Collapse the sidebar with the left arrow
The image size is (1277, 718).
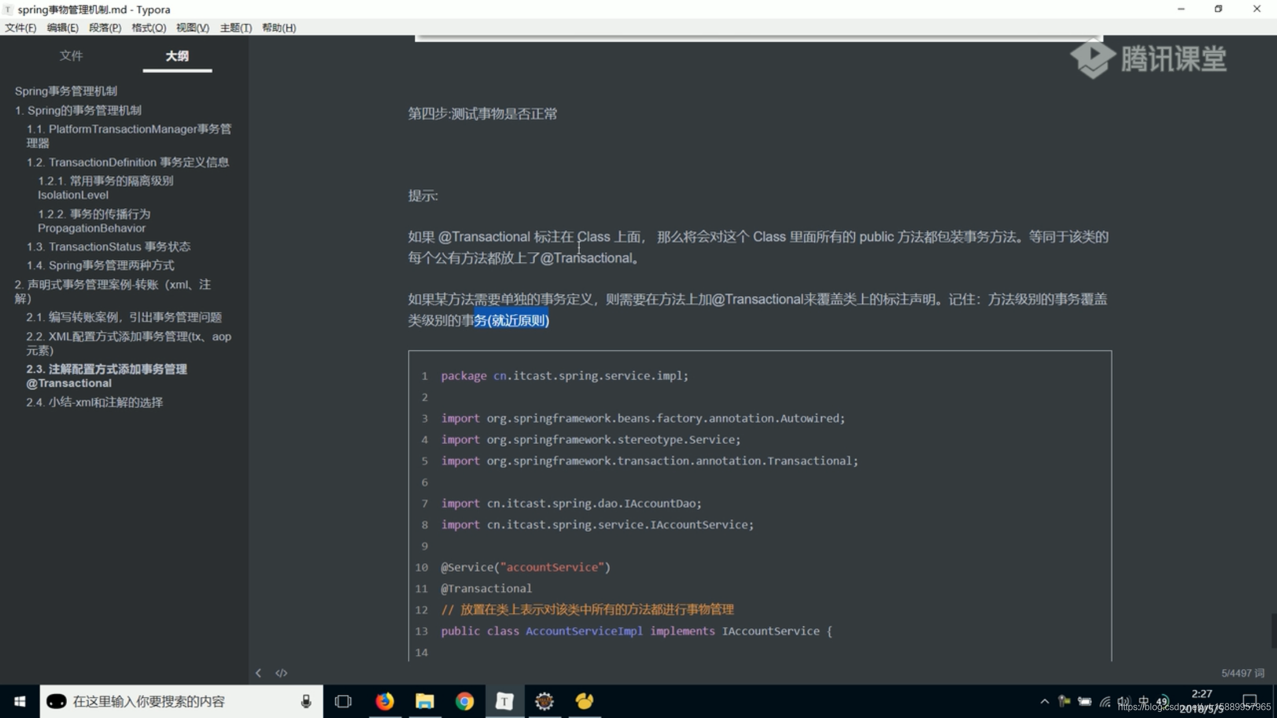[x=258, y=673]
